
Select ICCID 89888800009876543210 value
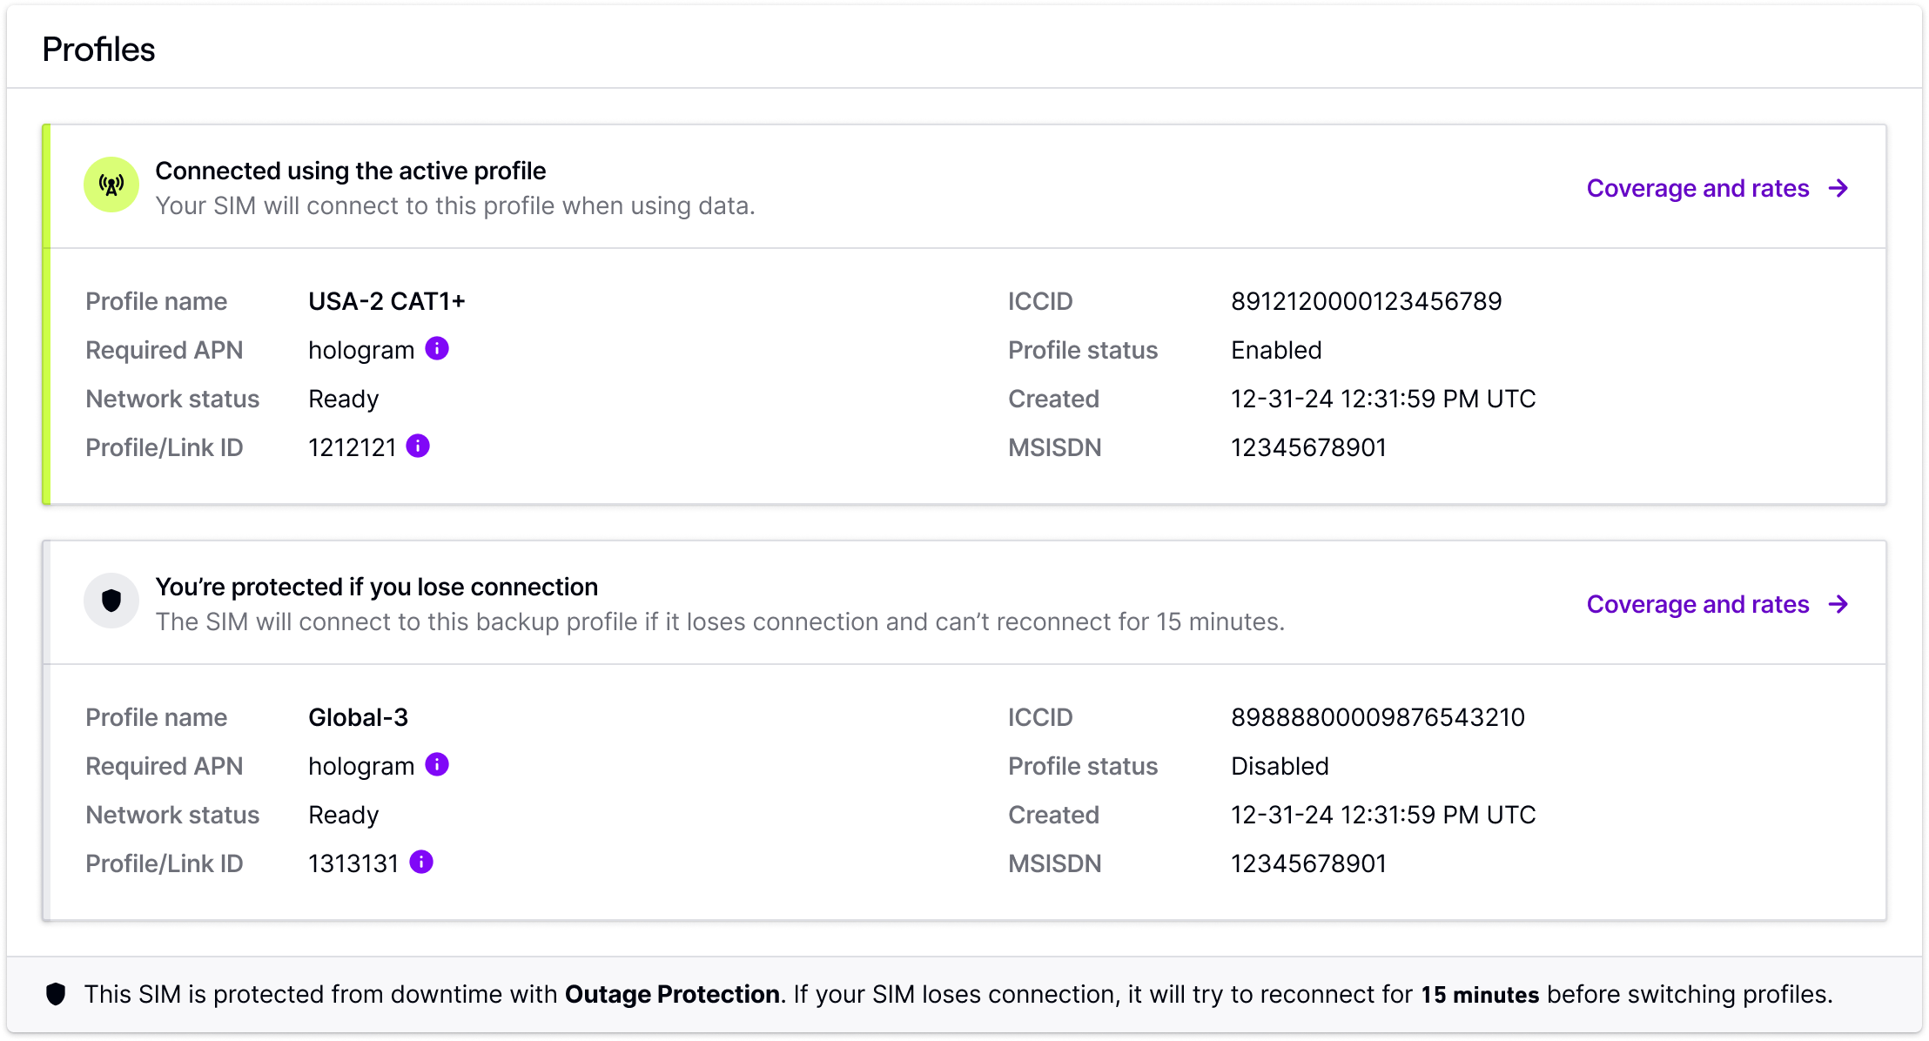[x=1377, y=717]
